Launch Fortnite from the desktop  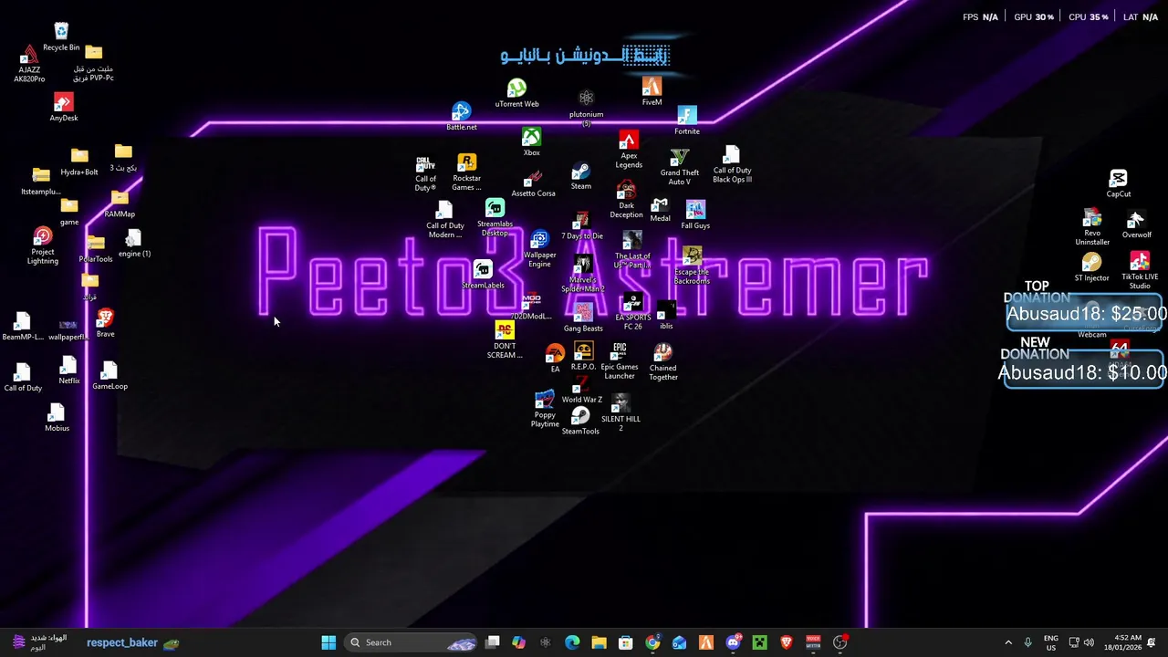pos(687,120)
